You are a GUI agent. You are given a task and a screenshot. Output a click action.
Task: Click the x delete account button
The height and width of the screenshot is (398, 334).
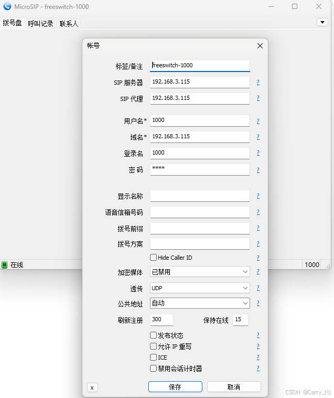tap(92, 387)
